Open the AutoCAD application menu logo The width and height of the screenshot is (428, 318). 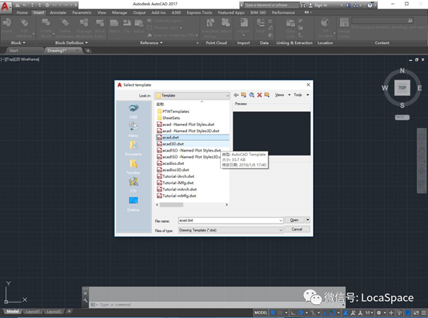(x=5, y=6)
